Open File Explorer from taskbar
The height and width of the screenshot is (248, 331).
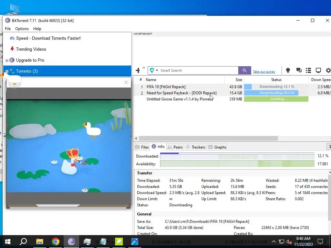[39, 242]
